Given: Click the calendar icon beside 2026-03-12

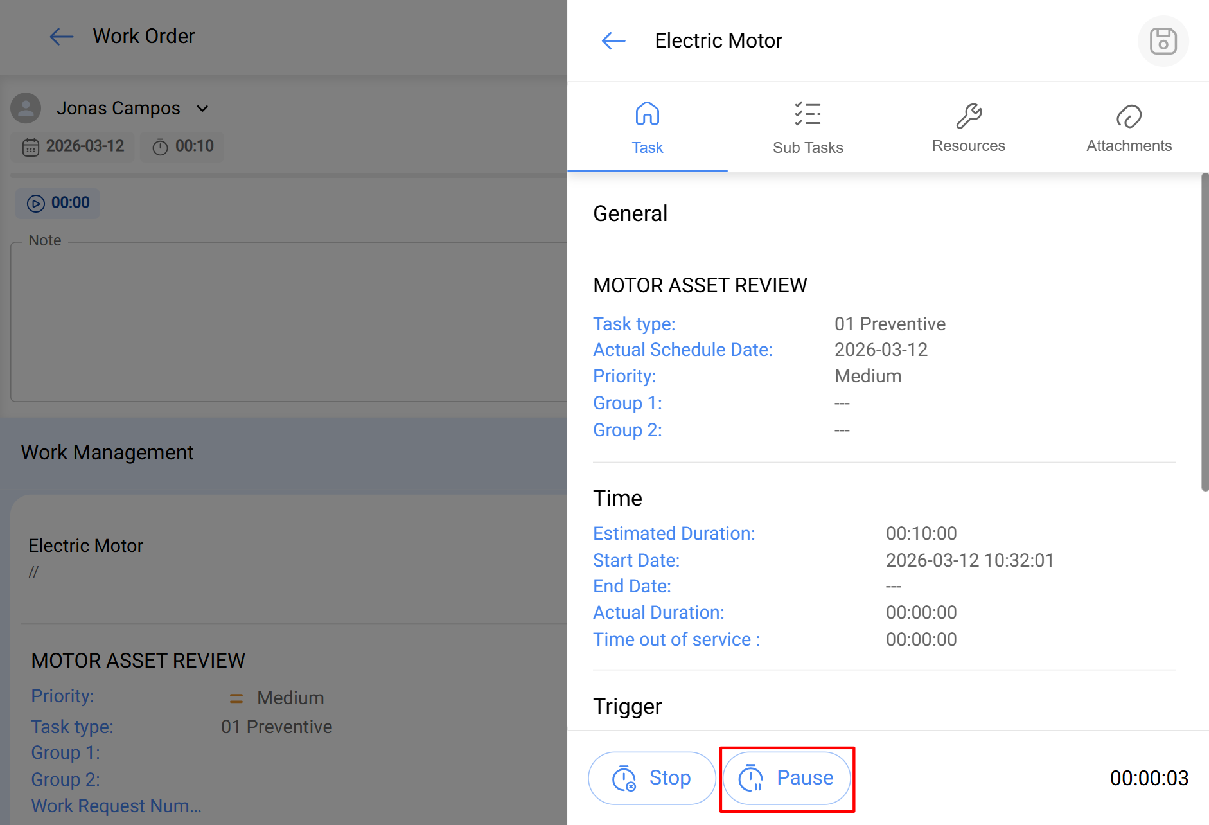Looking at the screenshot, I should coord(31,147).
